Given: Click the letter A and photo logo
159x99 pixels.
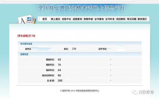Looking at the screenshot, I should pos(26,19).
